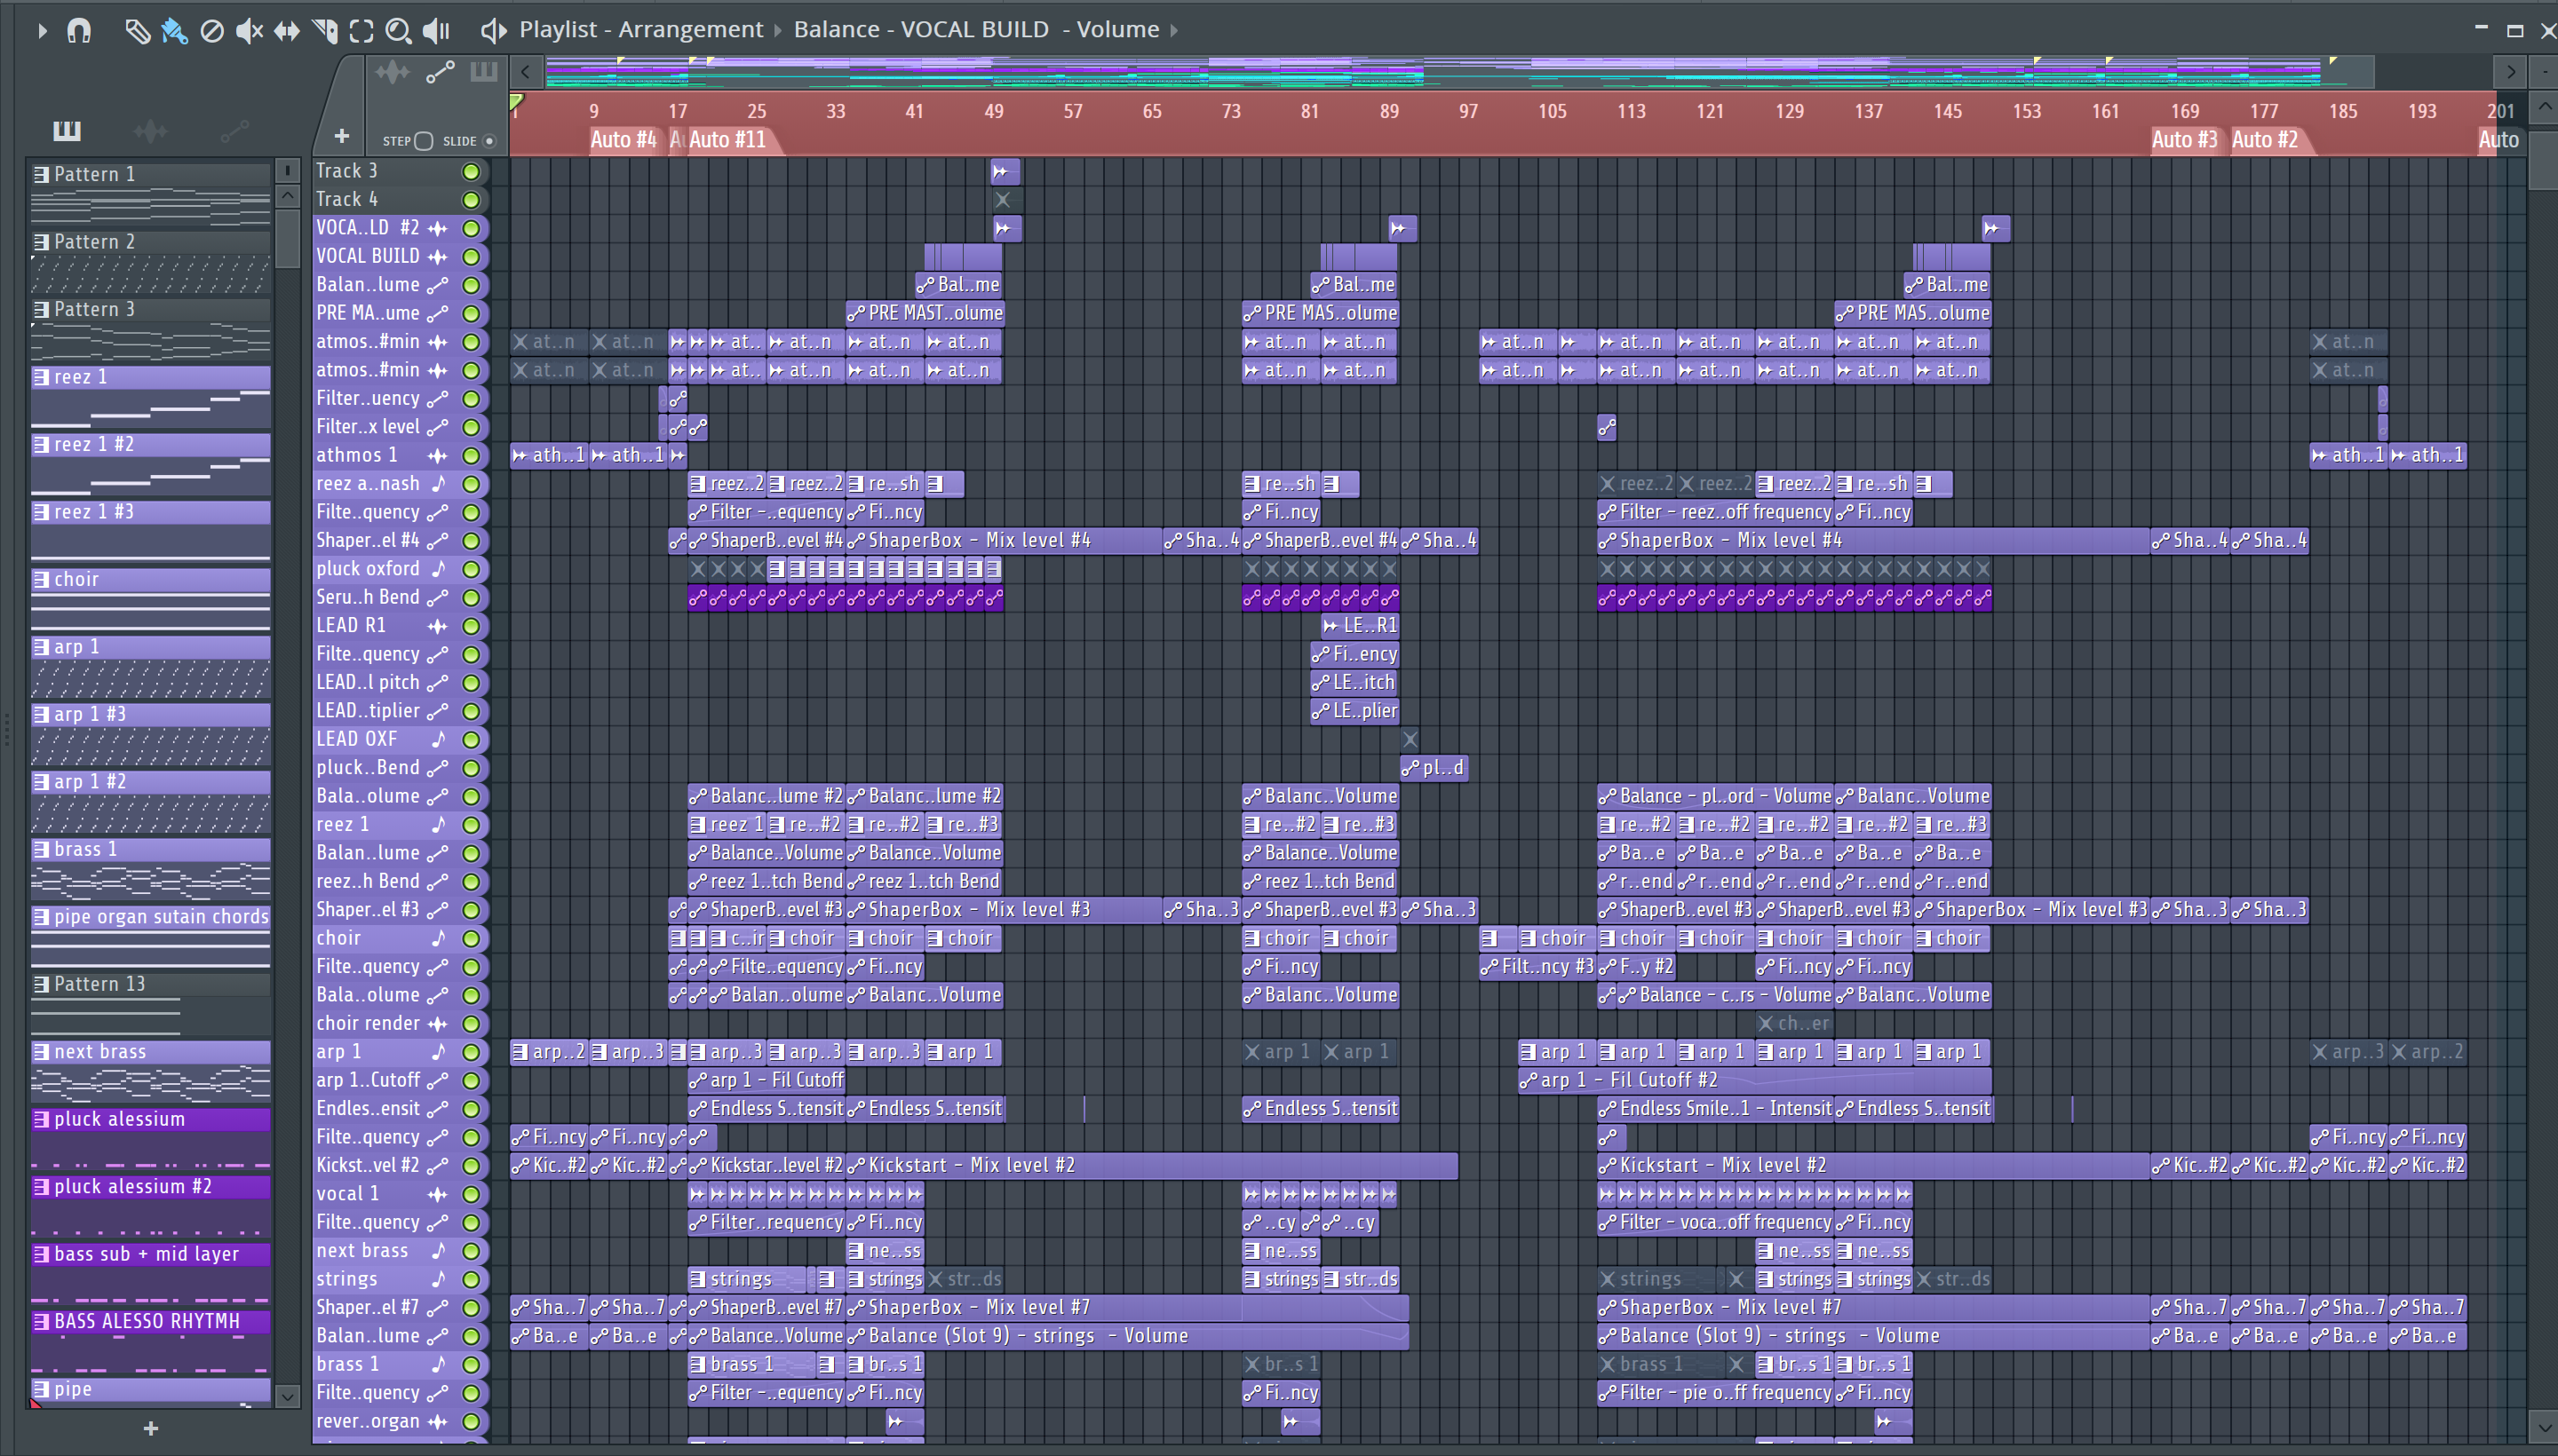
Task: Select the Playback speaker tool
Action: (436, 31)
